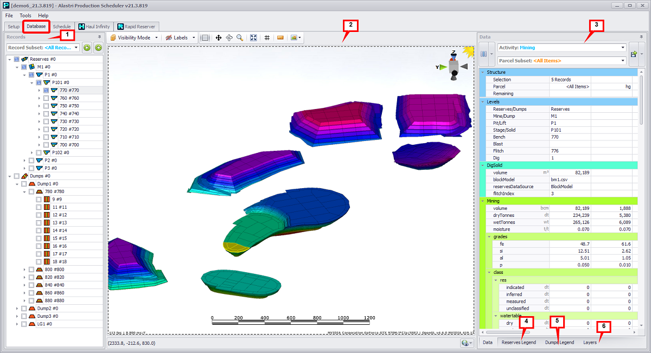Collapse the Structure section in Data panel
This screenshot has width=651, height=353.
coord(483,72)
